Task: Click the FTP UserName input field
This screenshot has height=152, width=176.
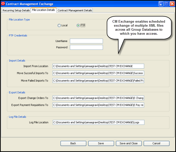Action: click(x=86, y=41)
